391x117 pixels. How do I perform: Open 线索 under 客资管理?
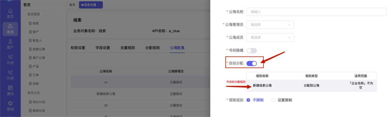[34, 23]
